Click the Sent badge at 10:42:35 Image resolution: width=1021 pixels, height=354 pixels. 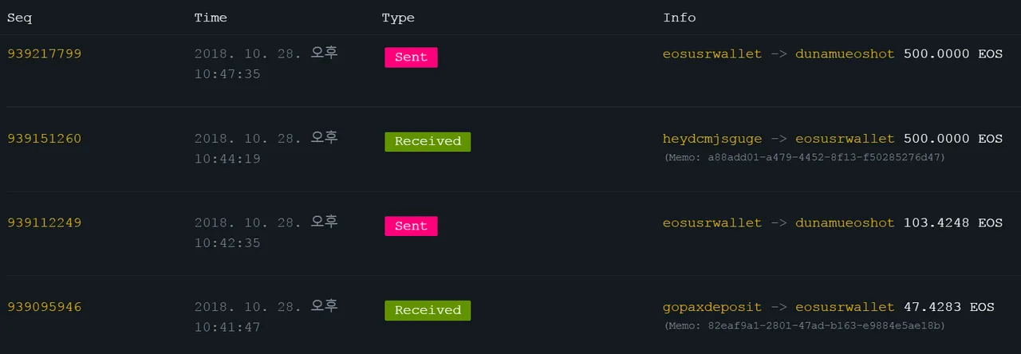click(x=411, y=226)
